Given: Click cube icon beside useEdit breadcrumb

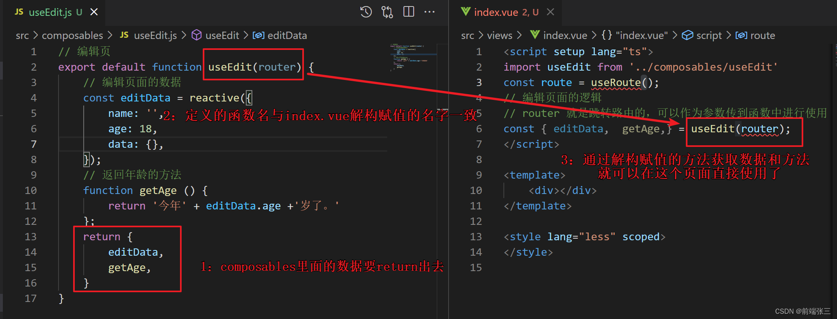Looking at the screenshot, I should coord(197,35).
